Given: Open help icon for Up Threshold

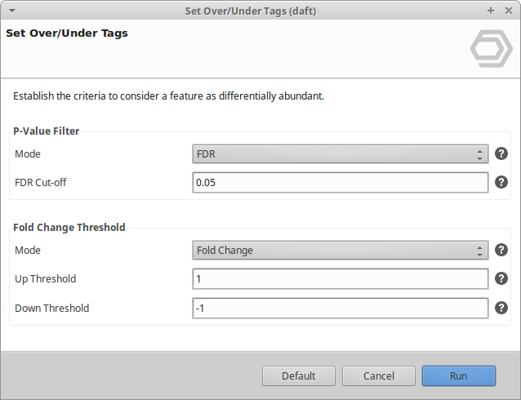Looking at the screenshot, I should point(501,278).
